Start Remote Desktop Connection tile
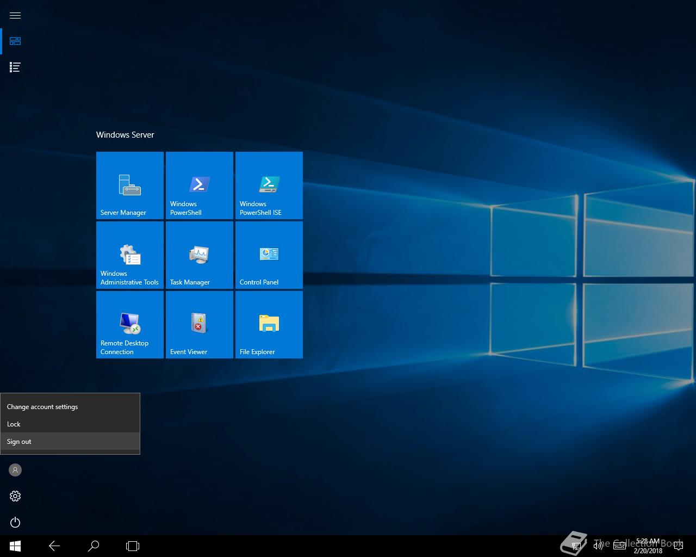Screen dimensions: 696x557 coord(129,325)
